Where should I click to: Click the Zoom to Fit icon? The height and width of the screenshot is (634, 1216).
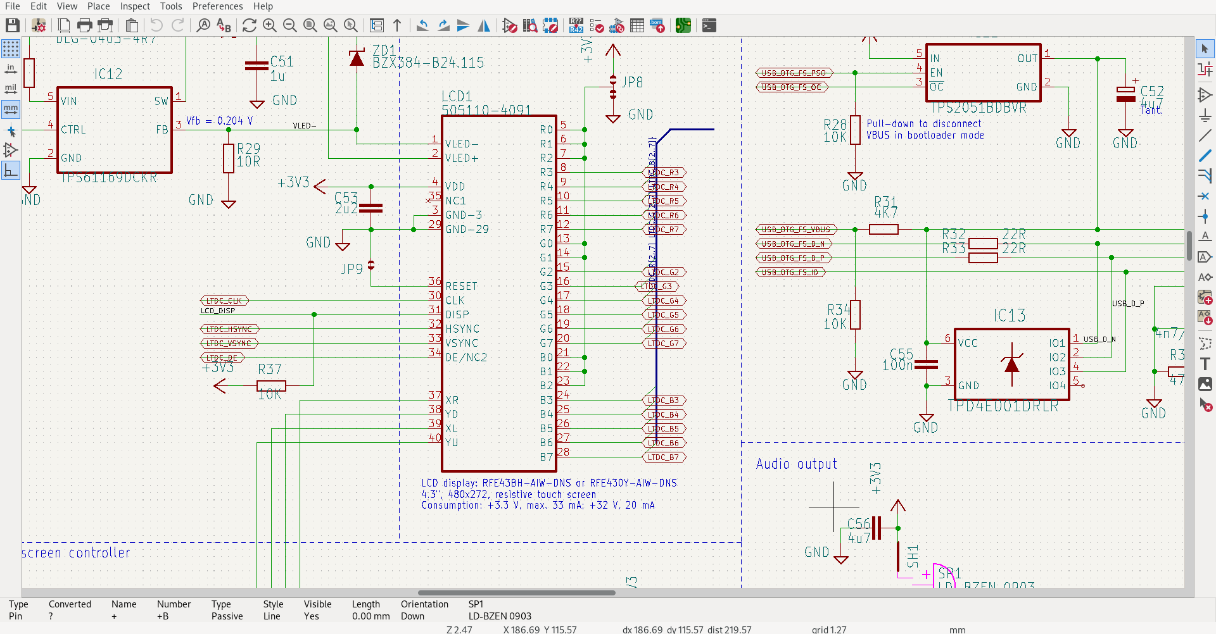click(310, 25)
